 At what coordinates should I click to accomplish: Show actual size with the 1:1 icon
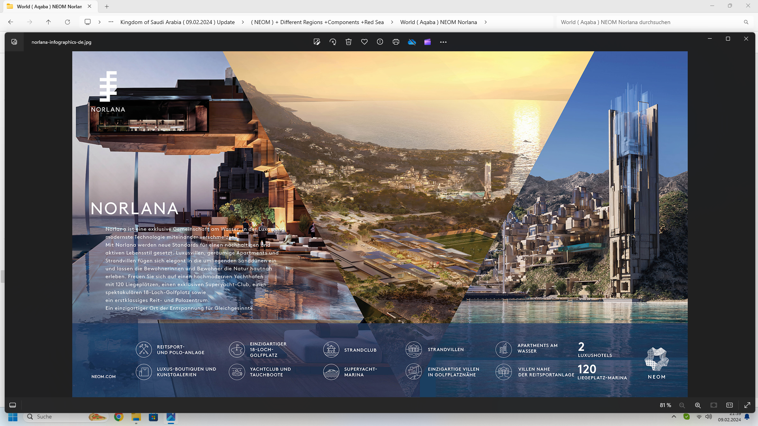(x=730, y=405)
